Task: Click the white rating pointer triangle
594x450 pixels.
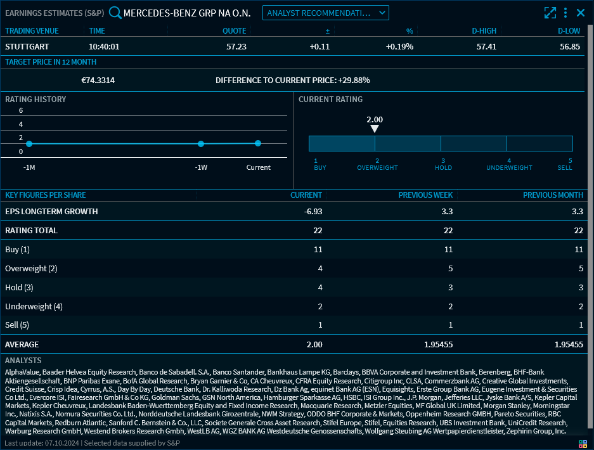Action: point(375,129)
